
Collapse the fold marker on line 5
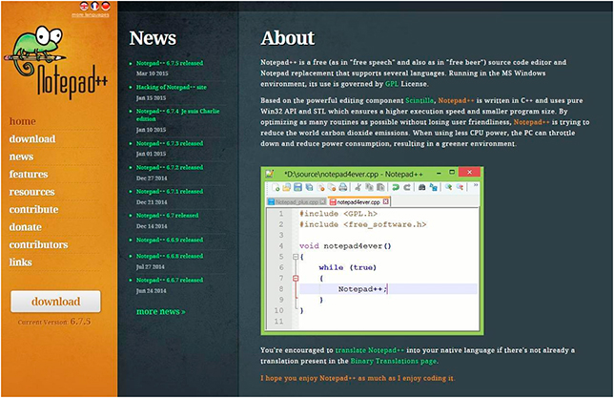coord(296,257)
